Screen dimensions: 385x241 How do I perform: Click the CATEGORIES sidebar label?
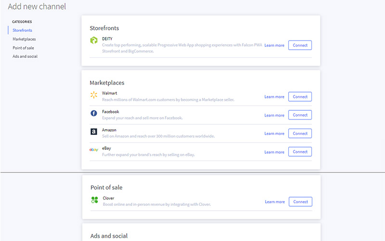[x=22, y=22]
